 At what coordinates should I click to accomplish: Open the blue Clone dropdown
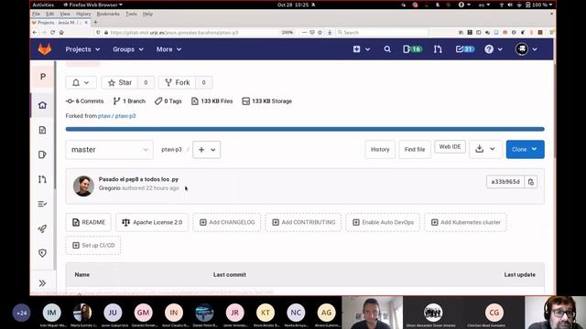(525, 149)
